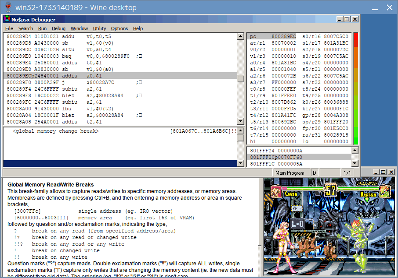The height and width of the screenshot is (278, 398).
Task: Click challenger portrait in game window
Action: tap(385, 191)
